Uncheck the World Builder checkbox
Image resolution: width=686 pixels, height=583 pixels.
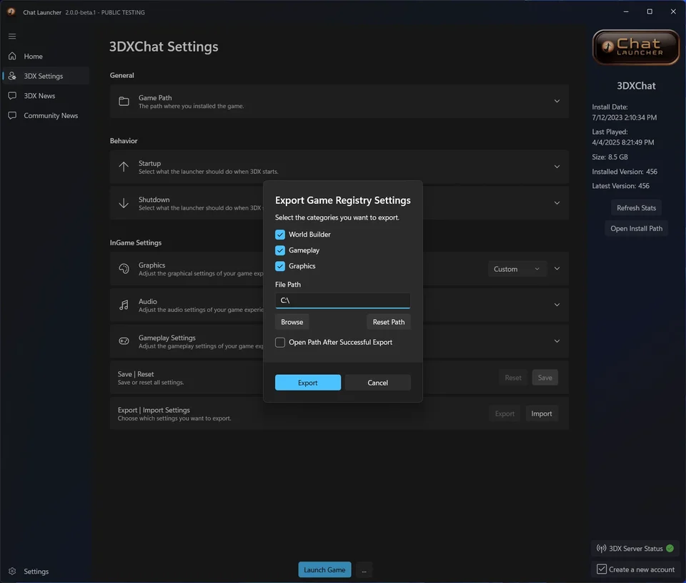click(280, 235)
